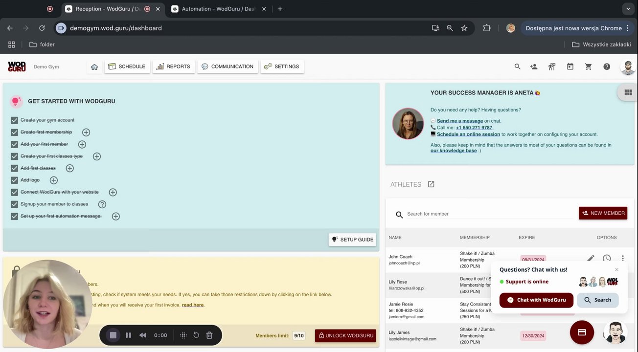This screenshot has width=638, height=352.
Task: Open the help question mark icon in header
Action: (607, 66)
